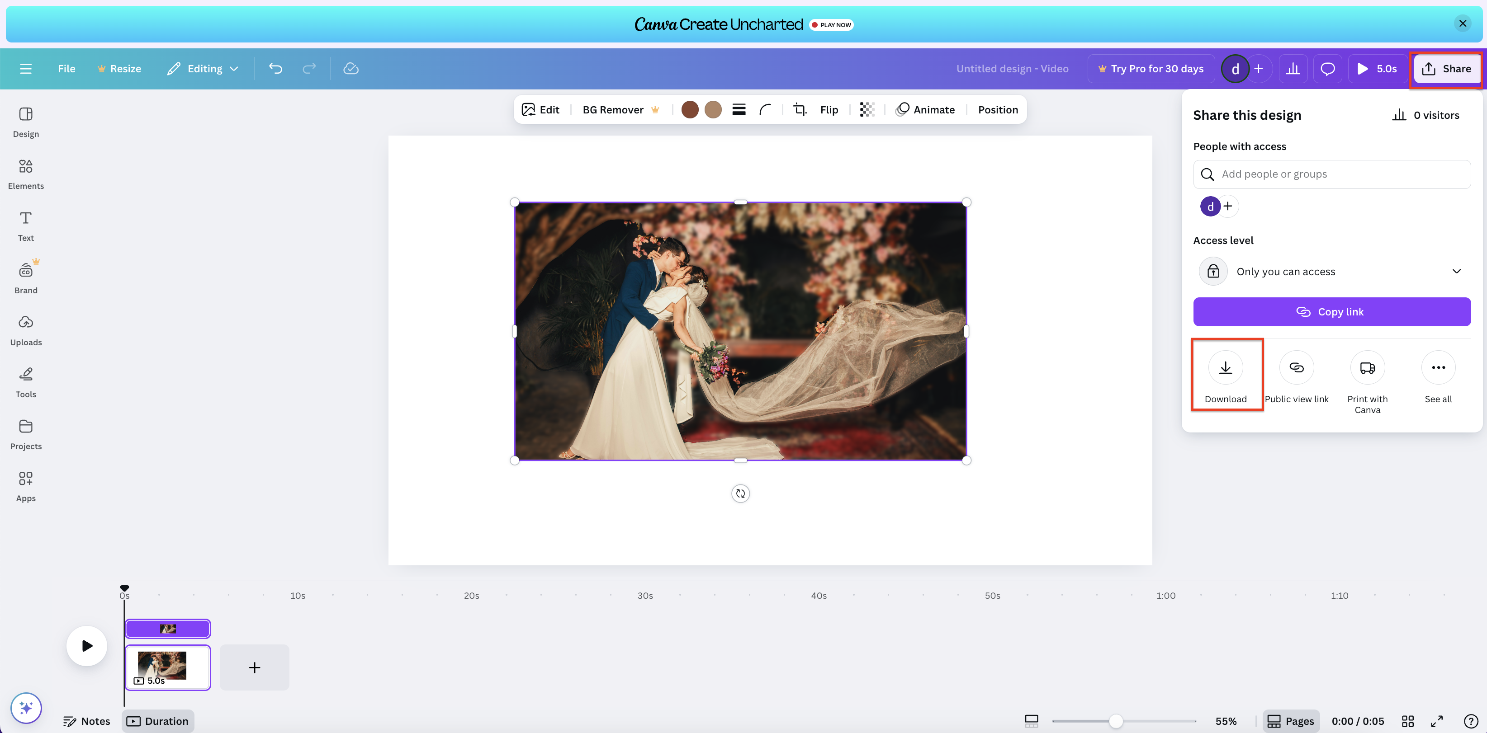
Task: Click the Undo arrow icon
Action: (275, 69)
